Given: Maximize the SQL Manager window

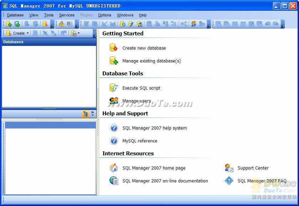Looking at the screenshot, I should [x=285, y=6].
